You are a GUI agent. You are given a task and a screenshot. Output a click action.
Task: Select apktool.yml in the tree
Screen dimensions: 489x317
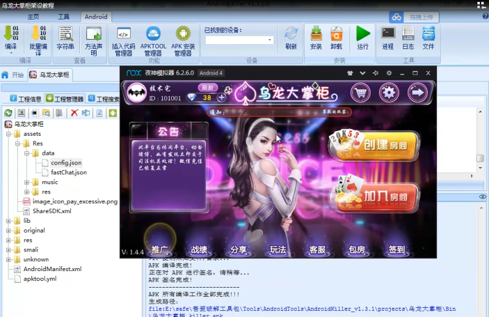click(40, 279)
